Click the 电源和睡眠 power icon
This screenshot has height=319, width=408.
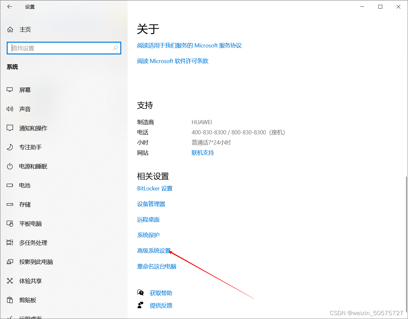[10, 167]
